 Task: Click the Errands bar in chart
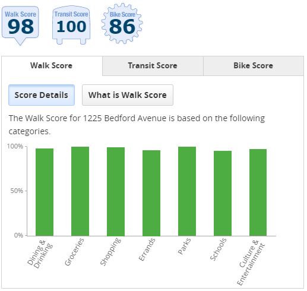(x=151, y=193)
